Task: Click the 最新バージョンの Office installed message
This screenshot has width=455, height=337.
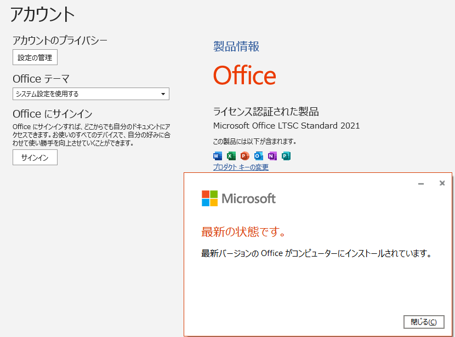Action: point(316,253)
